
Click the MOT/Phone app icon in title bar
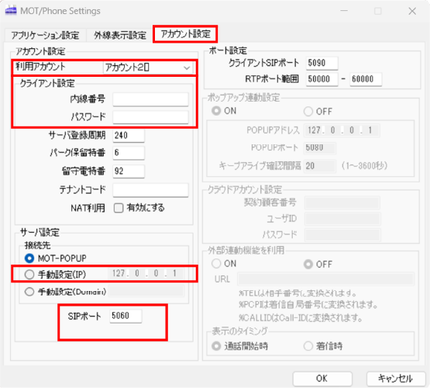(11, 11)
